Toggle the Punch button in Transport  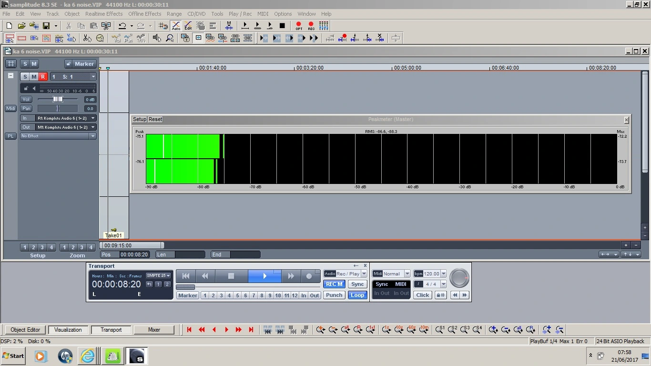334,295
